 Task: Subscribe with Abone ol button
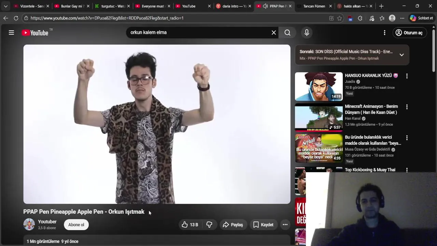pyautogui.click(x=76, y=224)
